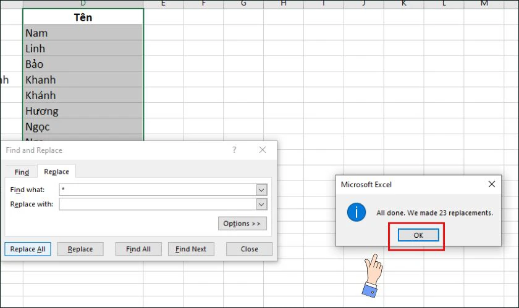519x308 pixels.
Task: Click the Find Next button
Action: [190, 249]
